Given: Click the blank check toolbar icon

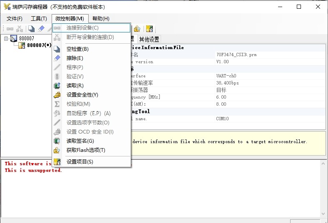Looking at the screenshot, I should click(x=31, y=29).
